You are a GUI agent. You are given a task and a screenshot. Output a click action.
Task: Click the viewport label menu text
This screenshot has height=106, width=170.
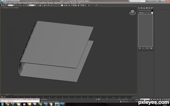click(x=10, y=8)
